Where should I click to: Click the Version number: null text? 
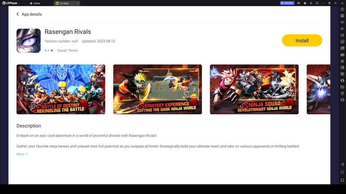pyautogui.click(x=61, y=41)
